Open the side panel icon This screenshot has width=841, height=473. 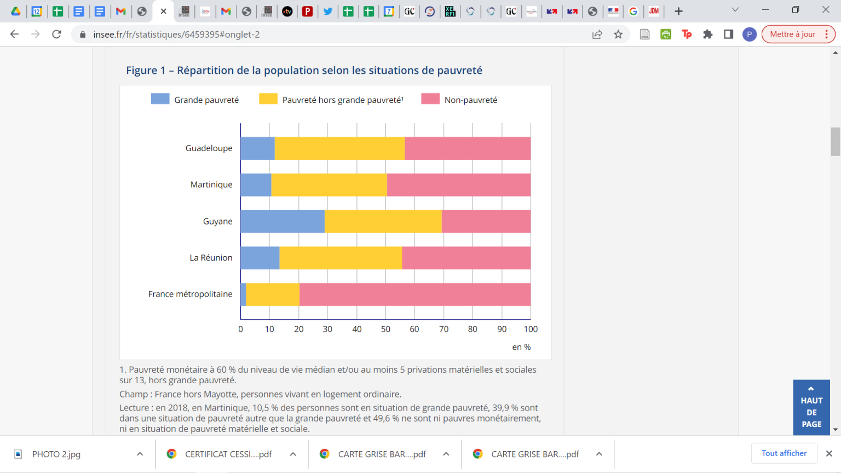click(x=728, y=34)
